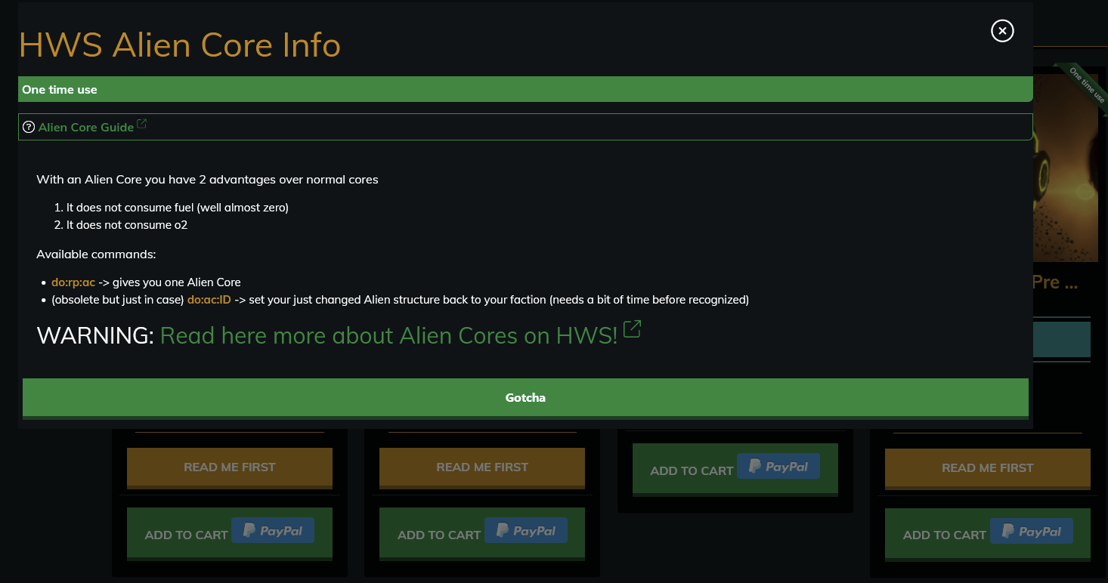This screenshot has width=1108, height=583.
Task: Click the PayPal logo in the leftmost card
Action: (273, 531)
